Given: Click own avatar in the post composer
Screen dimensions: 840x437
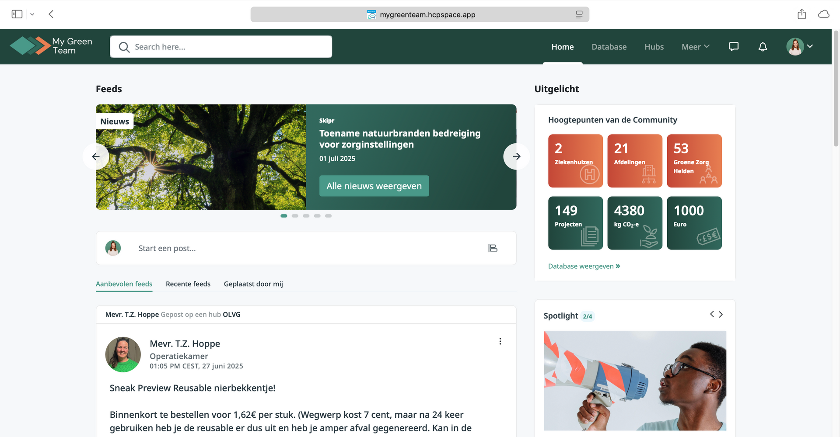Looking at the screenshot, I should [113, 248].
